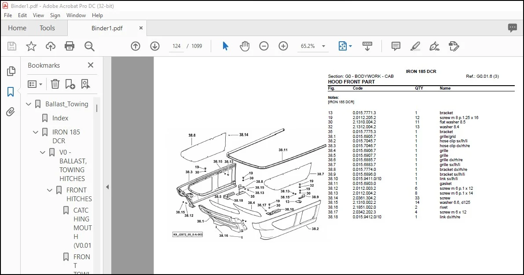The width and height of the screenshot is (524, 275).
Task: Open the Edit menu
Action: pyautogui.click(x=22, y=15)
